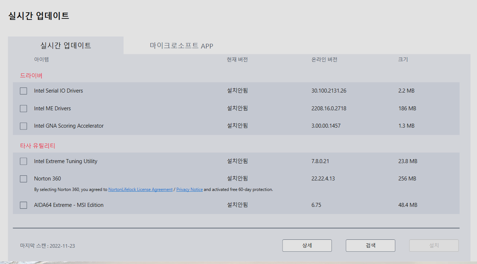477x264 pixels.
Task: Click the 48.4 MB size value
Action: (x=408, y=205)
